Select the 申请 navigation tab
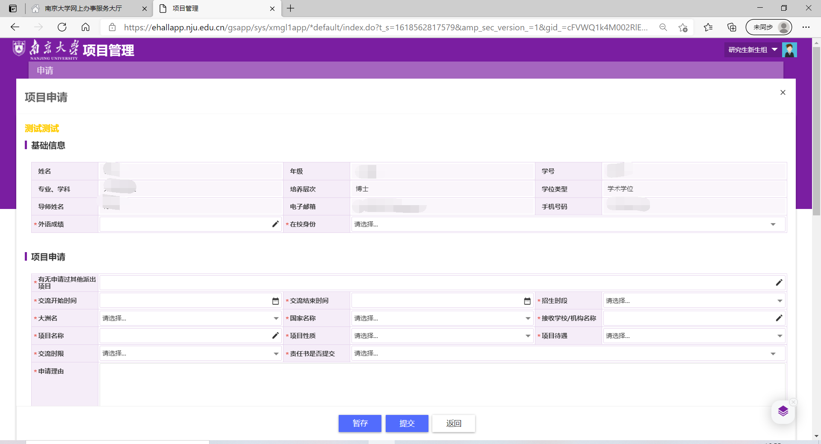The width and height of the screenshot is (821, 444). click(x=45, y=71)
